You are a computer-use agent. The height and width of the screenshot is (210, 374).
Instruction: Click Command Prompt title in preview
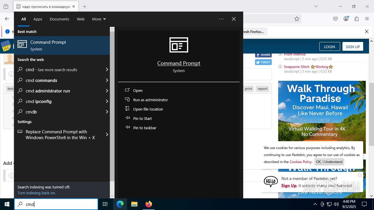click(x=179, y=63)
